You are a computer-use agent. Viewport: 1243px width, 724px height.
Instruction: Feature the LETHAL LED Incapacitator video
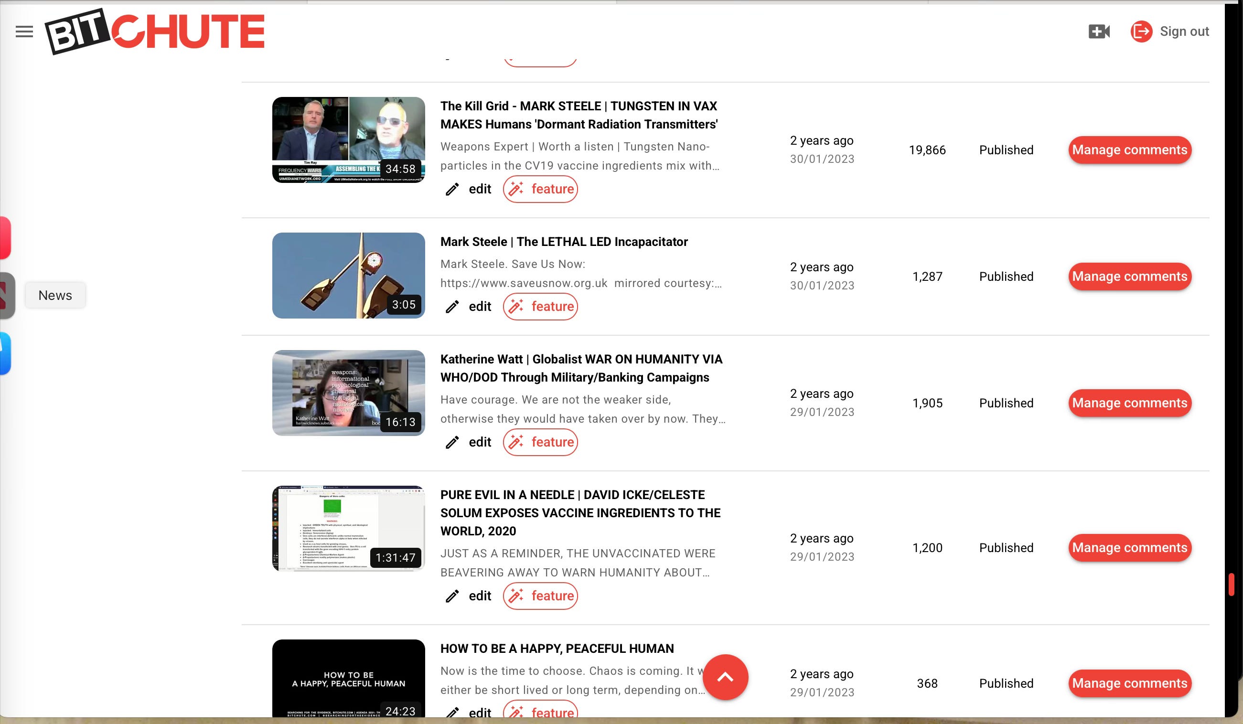[x=540, y=306]
